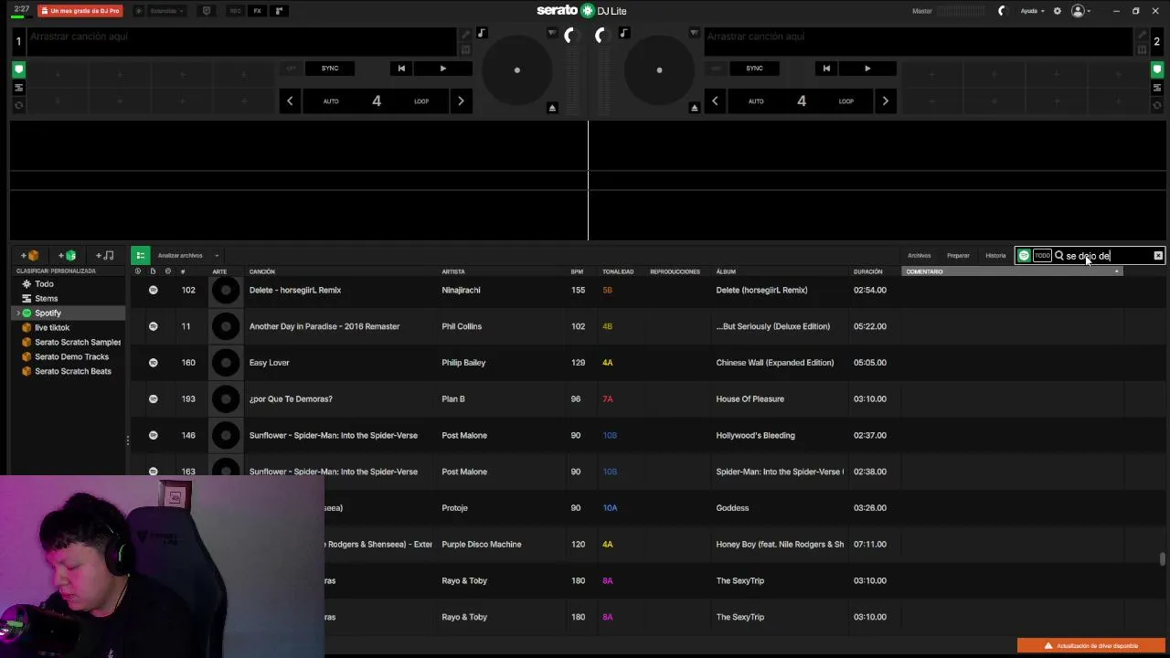Add a new crate
Image resolution: width=1170 pixels, height=658 pixels.
[x=29, y=255]
